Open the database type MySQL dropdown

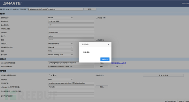(x=61, y=17)
